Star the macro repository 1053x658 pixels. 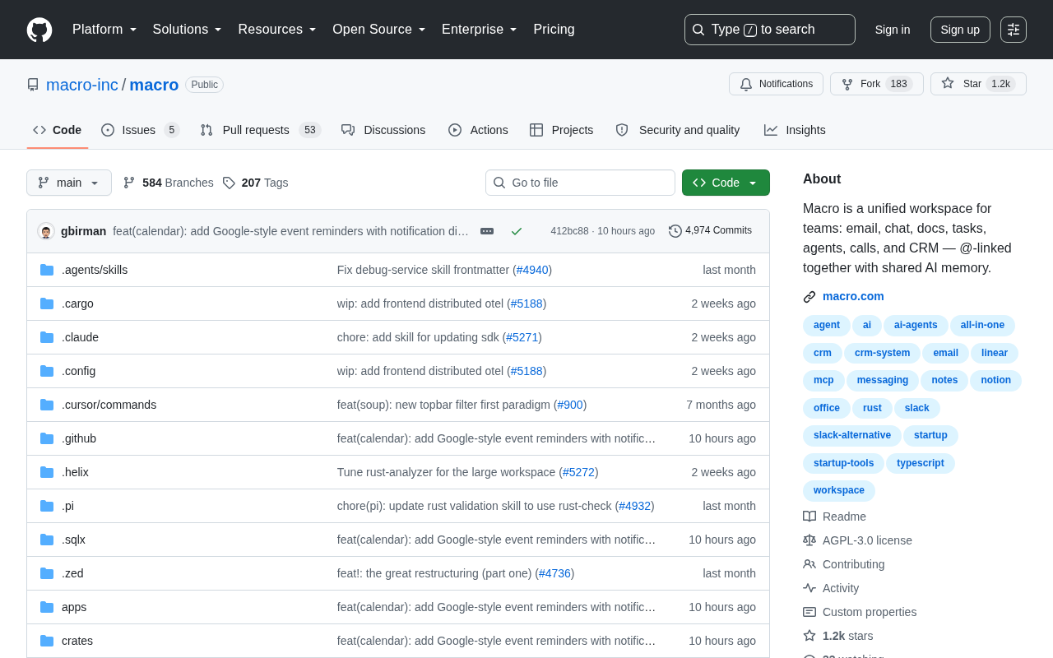(978, 84)
